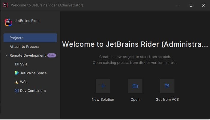This screenshot has width=210, height=120.
Task: Click the Get from VCS branch icon
Action: pos(167,86)
